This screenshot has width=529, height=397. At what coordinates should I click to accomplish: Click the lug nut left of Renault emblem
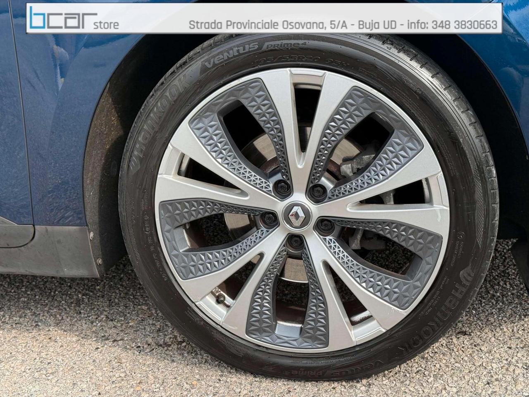point(269,218)
